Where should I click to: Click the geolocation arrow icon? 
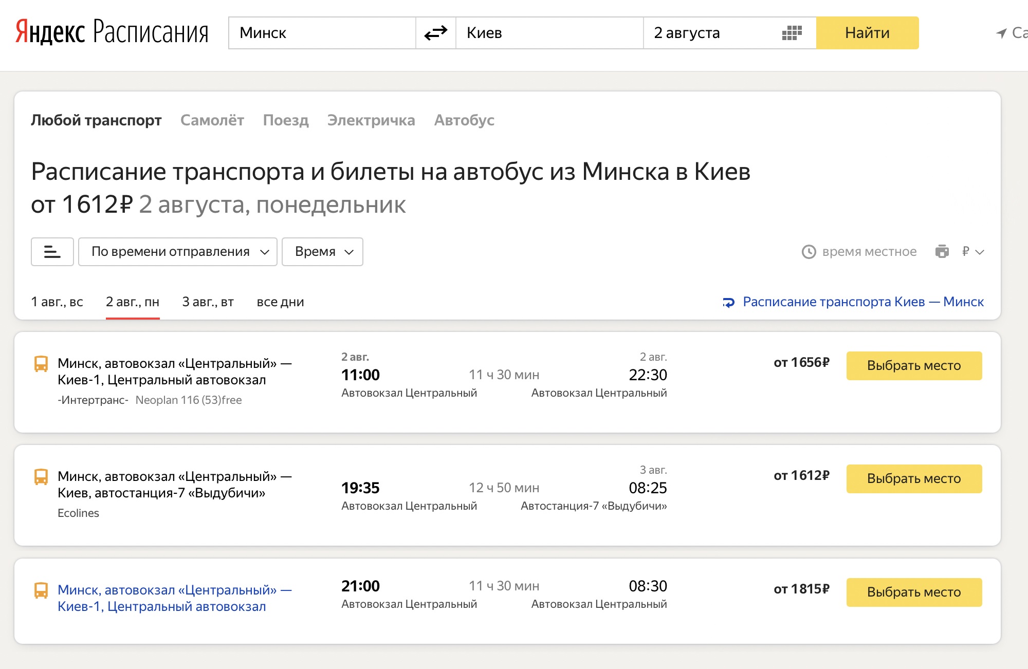coord(1001,33)
